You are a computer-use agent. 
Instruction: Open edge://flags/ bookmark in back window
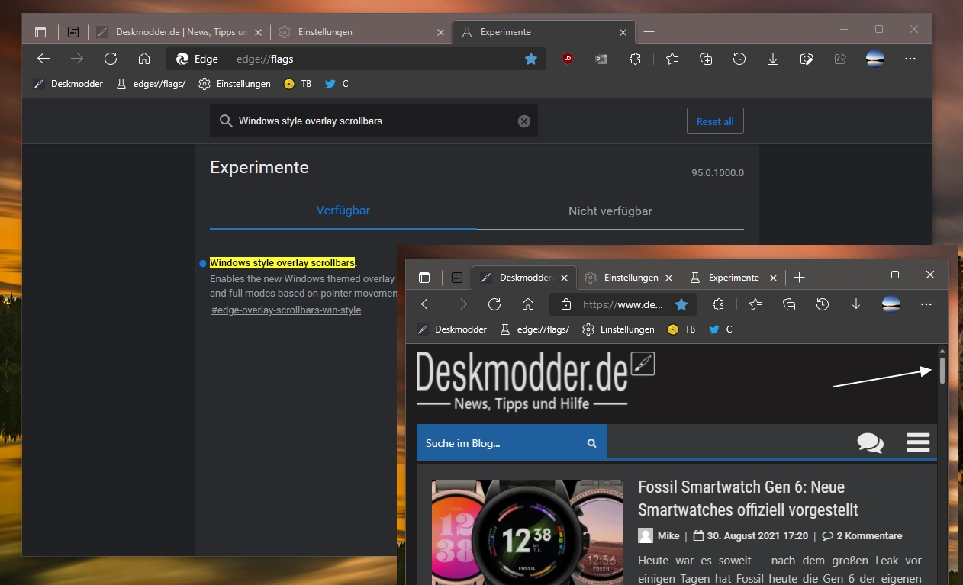pyautogui.click(x=151, y=84)
